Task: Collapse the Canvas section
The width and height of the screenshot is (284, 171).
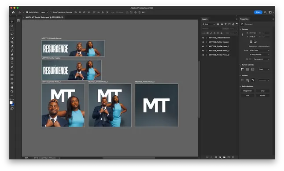Action: tap(240, 29)
